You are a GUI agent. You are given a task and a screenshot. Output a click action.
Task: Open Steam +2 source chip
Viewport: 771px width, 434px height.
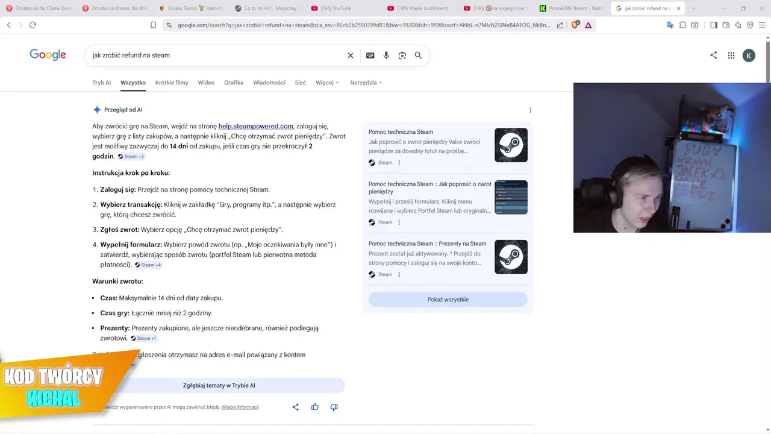(131, 157)
